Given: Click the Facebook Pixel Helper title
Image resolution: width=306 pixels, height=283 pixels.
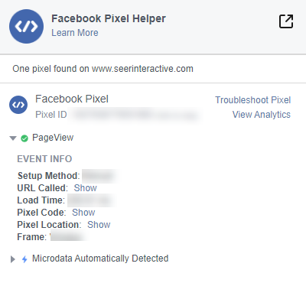Looking at the screenshot, I should tap(109, 19).
